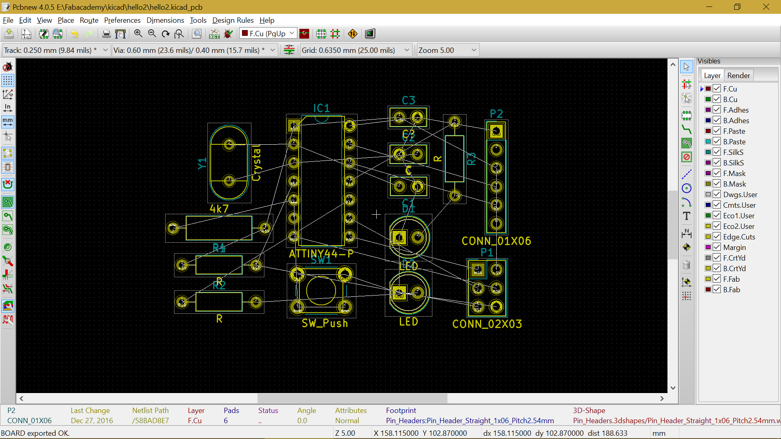Toggle the F.Paste layer checkbox

tap(717, 131)
